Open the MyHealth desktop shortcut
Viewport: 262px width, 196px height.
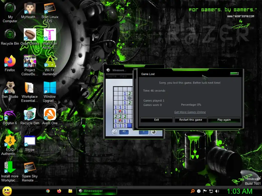click(30, 10)
